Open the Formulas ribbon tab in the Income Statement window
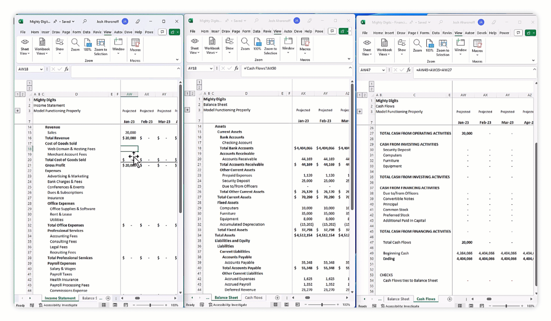The height and width of the screenshot is (321, 551). pyautogui.click(x=77, y=32)
